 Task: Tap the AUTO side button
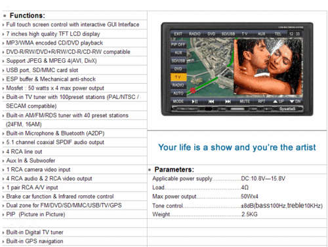[178, 93]
